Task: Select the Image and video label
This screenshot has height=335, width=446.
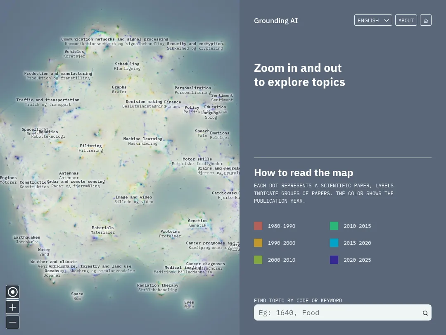Action: tap(134, 197)
